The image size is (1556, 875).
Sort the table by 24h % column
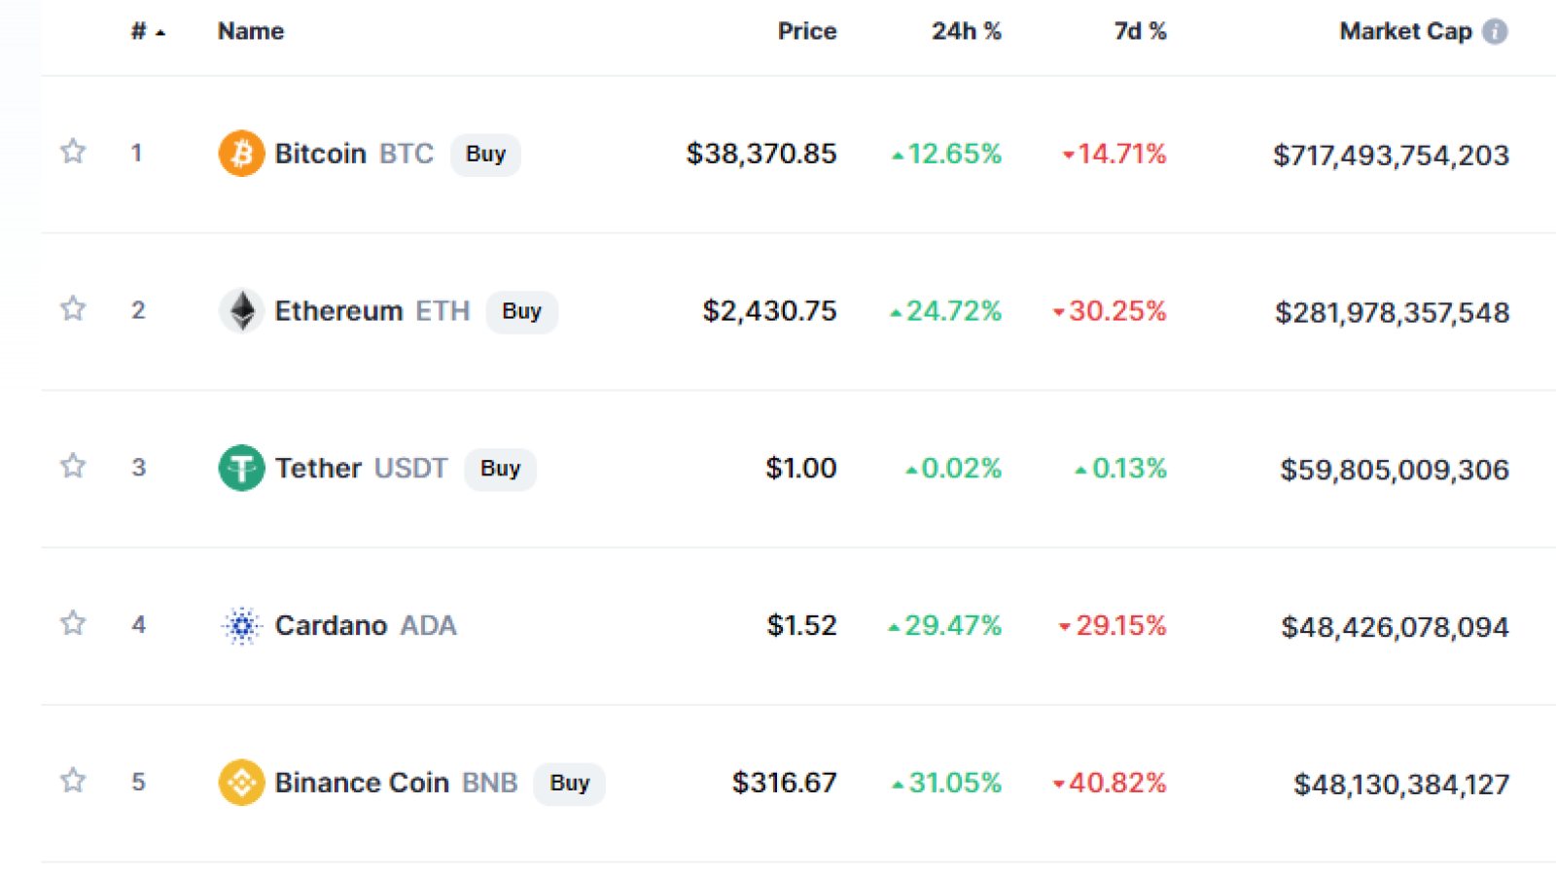tap(967, 31)
